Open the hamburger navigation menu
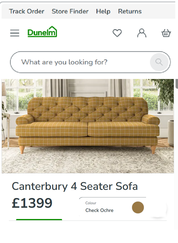Screen dimensions: 178x243 click(x=15, y=33)
